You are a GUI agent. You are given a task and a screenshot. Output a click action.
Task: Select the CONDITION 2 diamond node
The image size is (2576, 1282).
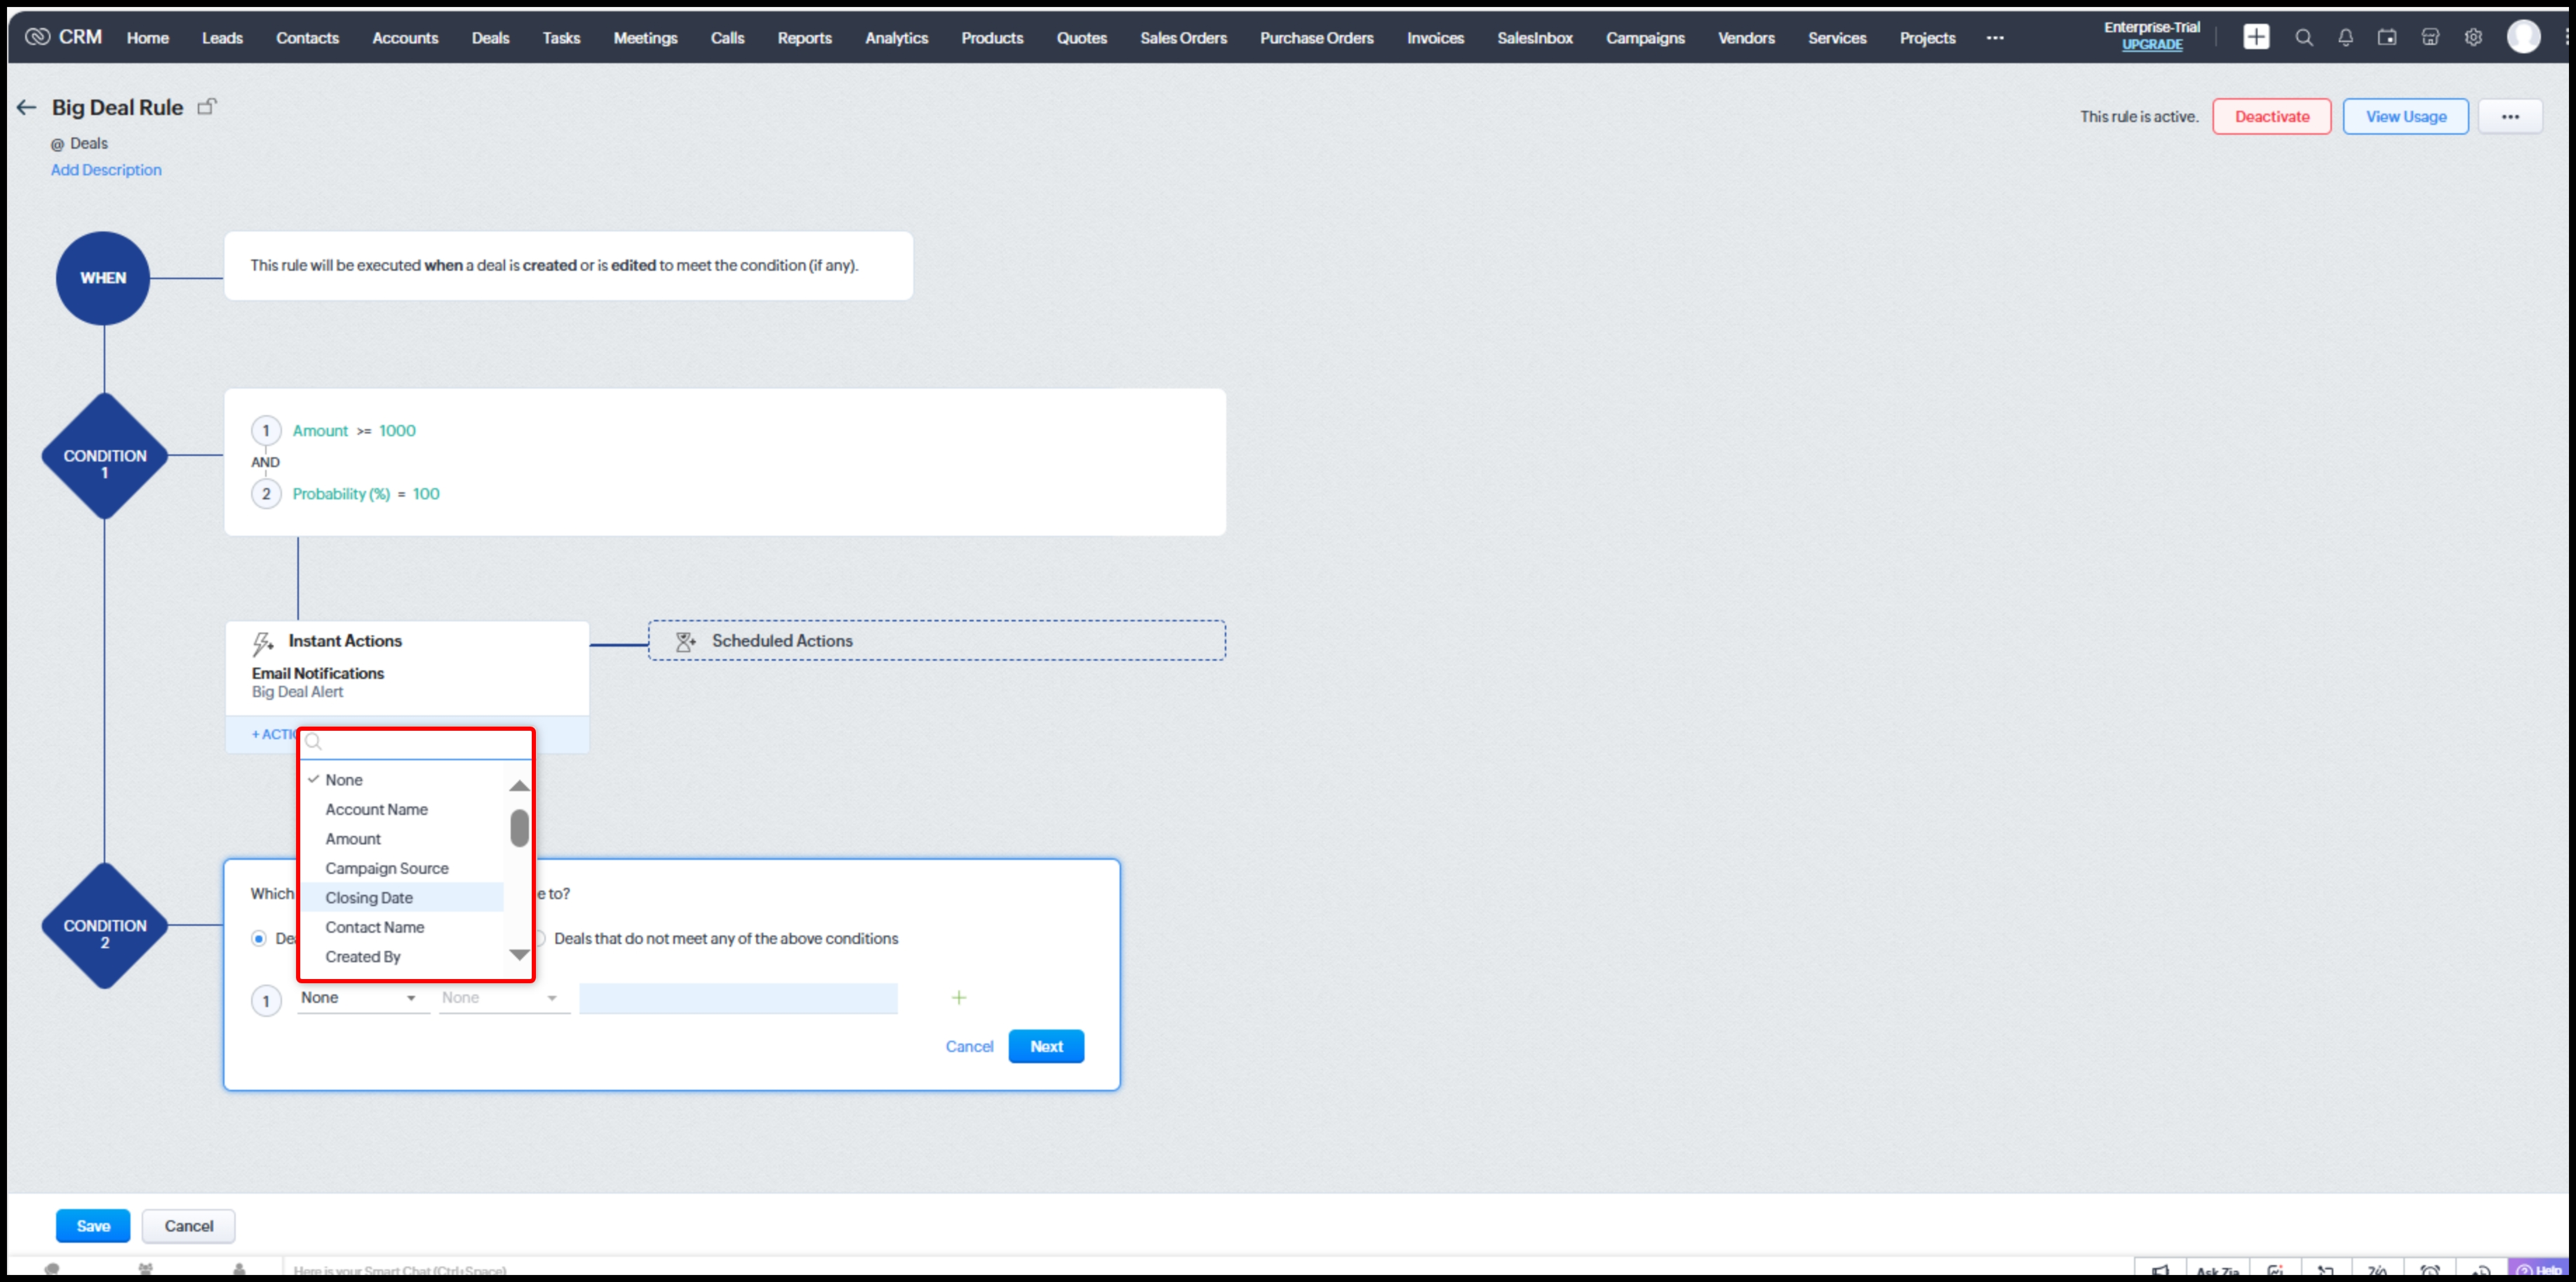pyautogui.click(x=105, y=926)
